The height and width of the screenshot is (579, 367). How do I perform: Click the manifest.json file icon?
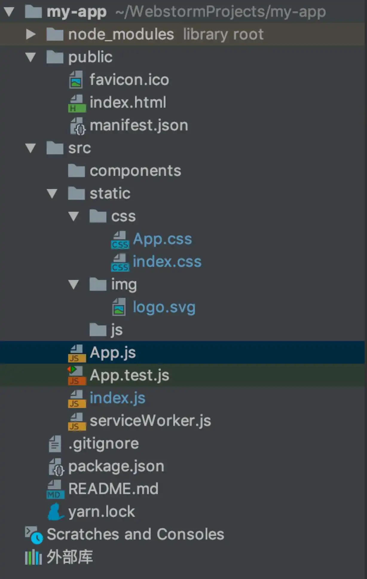(77, 126)
